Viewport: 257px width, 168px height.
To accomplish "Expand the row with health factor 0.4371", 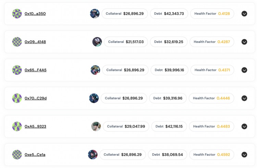I will click(x=244, y=70).
